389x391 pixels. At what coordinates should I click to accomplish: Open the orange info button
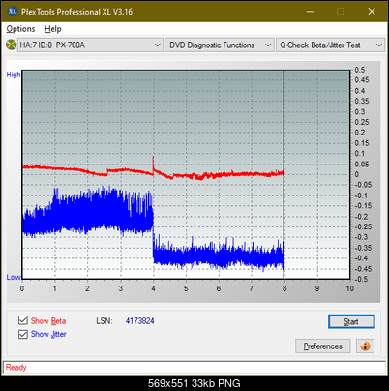[365, 346]
